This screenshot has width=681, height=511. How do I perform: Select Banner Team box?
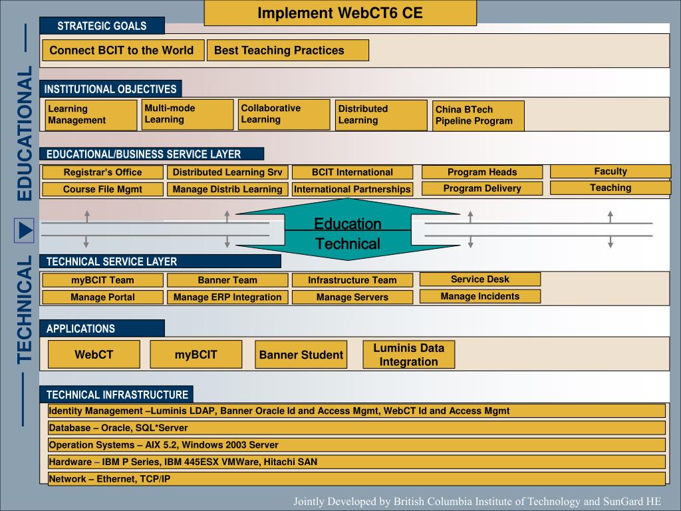coord(227,280)
